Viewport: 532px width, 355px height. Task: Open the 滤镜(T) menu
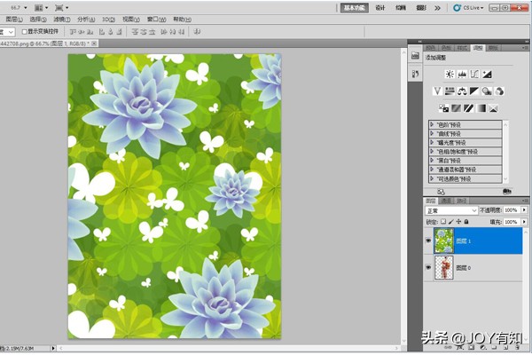[62, 20]
